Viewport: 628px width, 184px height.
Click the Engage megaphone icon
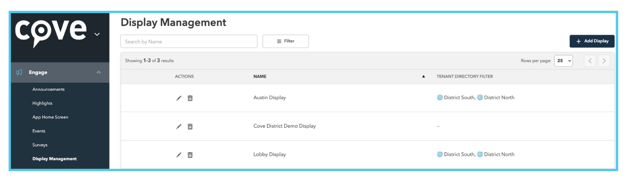[19, 72]
